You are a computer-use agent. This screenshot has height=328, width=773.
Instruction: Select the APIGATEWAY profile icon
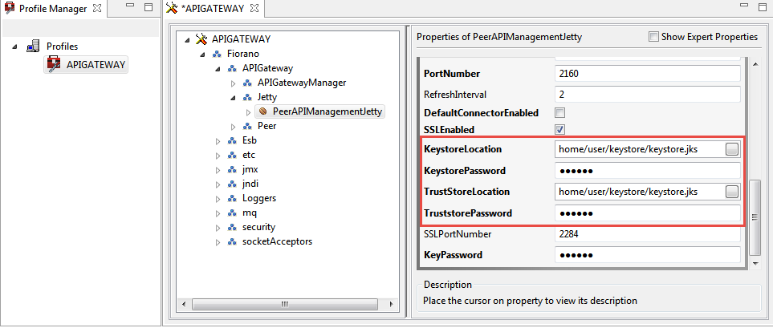(53, 64)
